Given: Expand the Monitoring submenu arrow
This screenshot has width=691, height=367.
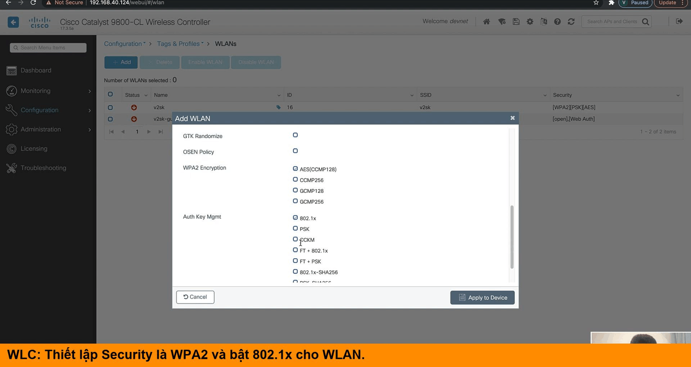Looking at the screenshot, I should click(90, 91).
